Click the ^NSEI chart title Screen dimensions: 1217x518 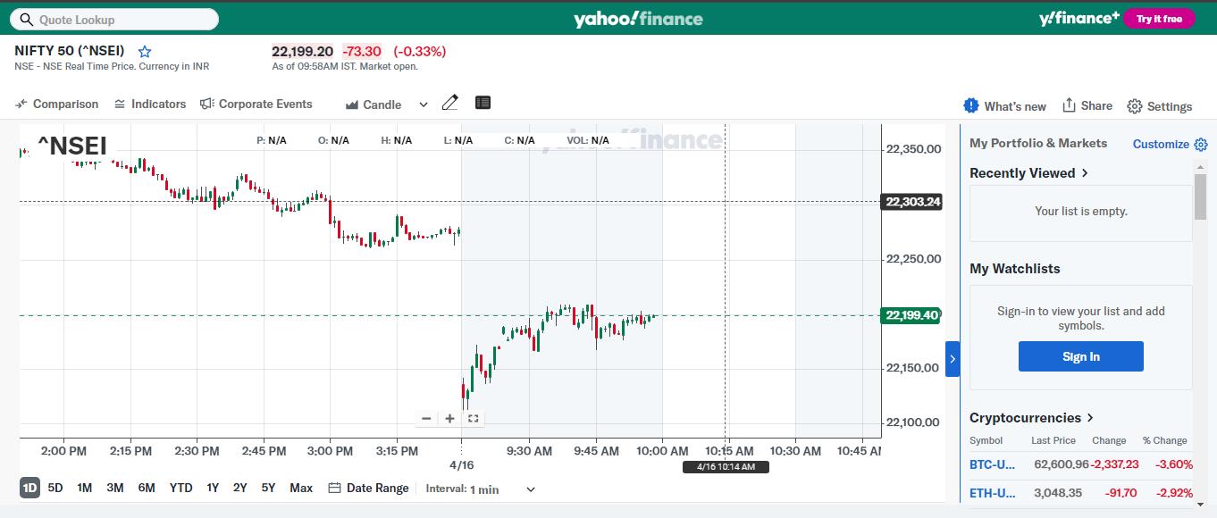72,146
